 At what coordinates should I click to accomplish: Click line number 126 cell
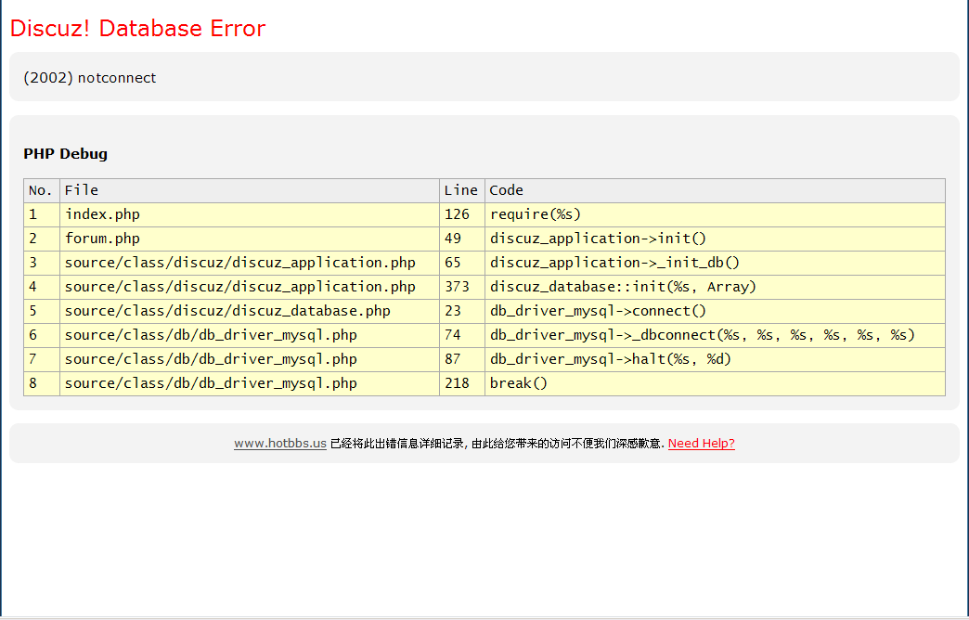point(461,214)
